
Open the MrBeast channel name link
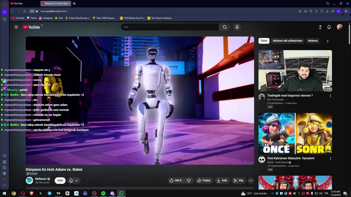(x=41, y=179)
